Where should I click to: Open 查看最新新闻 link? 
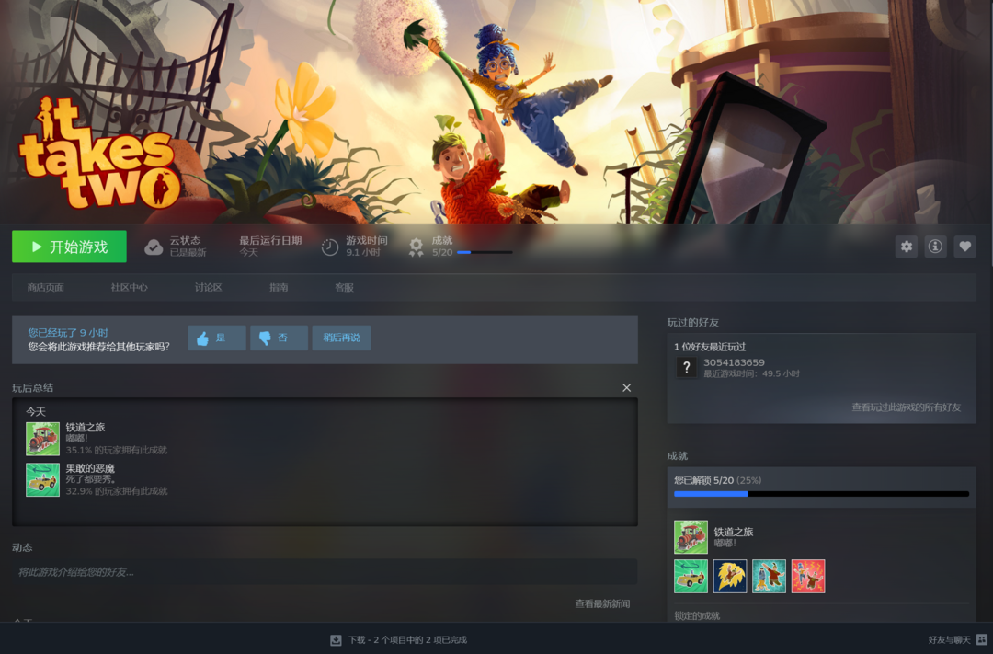[x=602, y=604]
